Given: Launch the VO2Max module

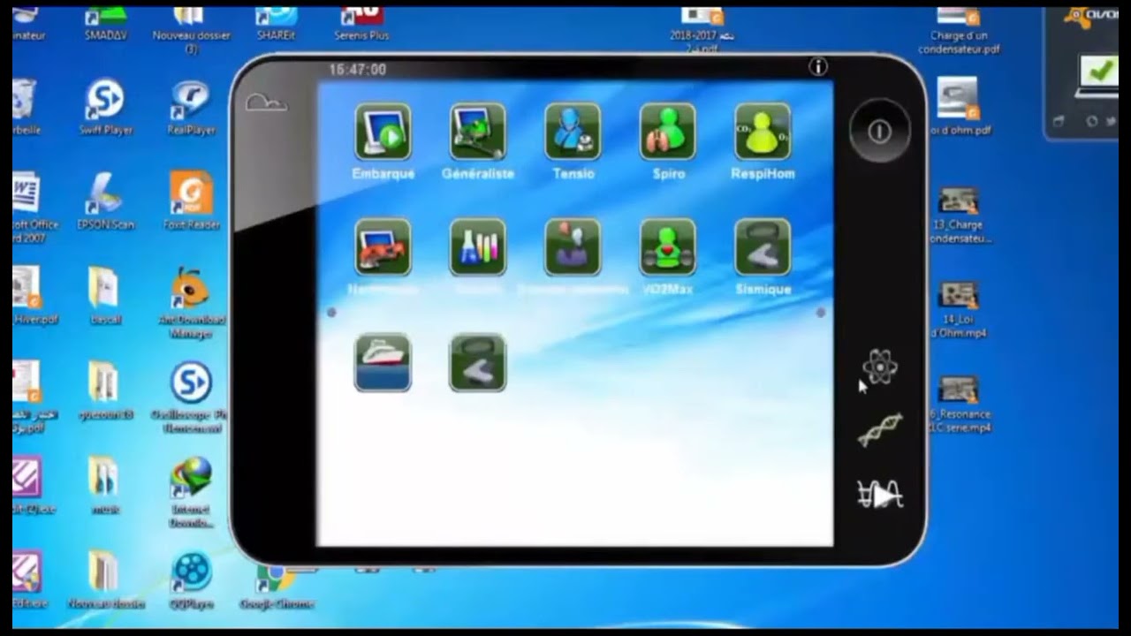Looking at the screenshot, I should (x=668, y=246).
